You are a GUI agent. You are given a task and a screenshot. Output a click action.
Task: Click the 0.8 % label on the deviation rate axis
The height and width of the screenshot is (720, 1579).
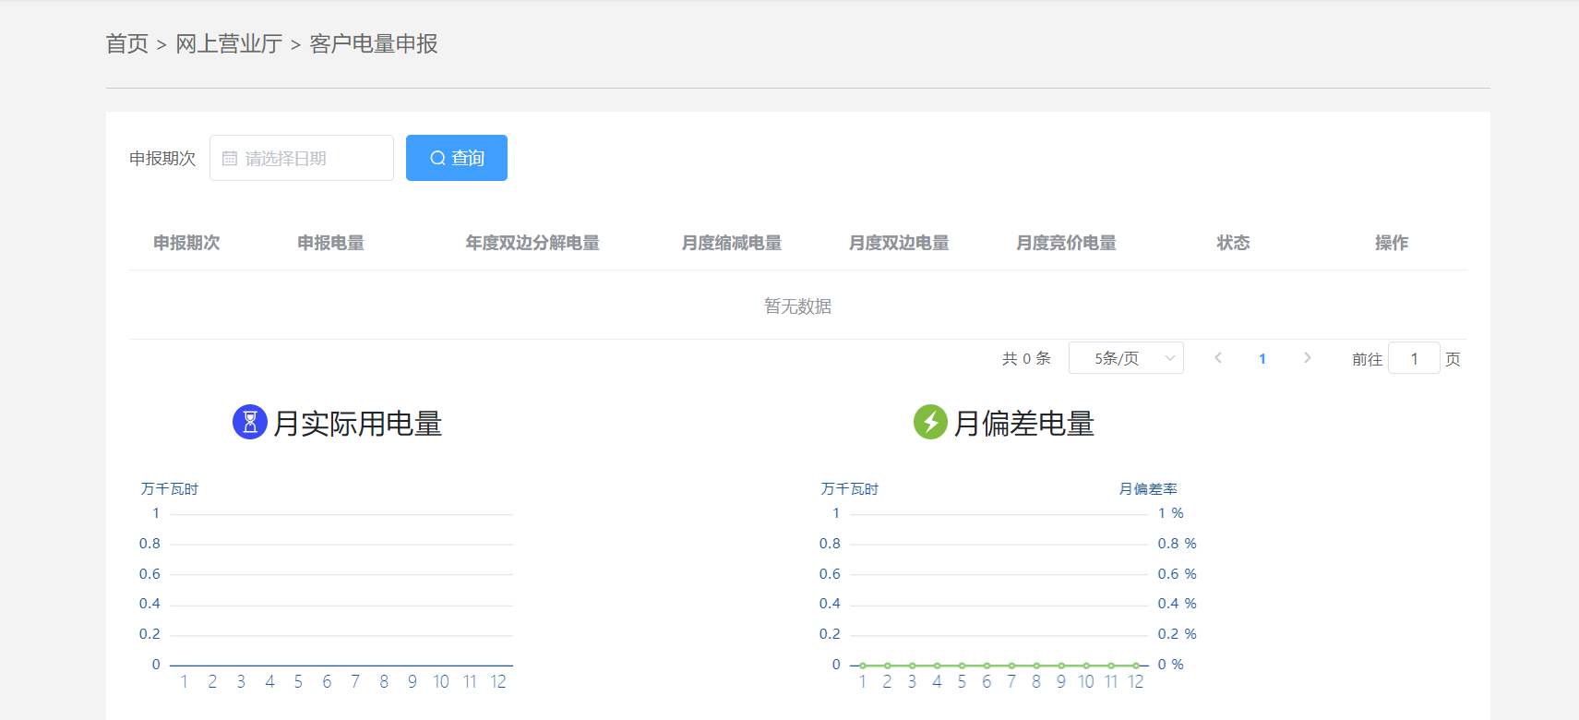[x=1178, y=544]
